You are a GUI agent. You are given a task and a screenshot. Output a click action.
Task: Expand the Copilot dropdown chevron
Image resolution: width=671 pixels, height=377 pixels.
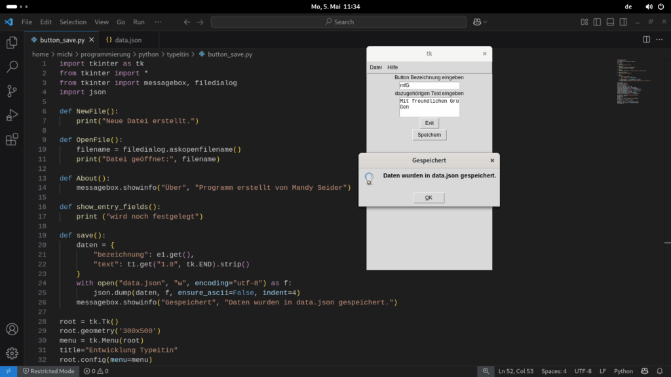(x=486, y=22)
